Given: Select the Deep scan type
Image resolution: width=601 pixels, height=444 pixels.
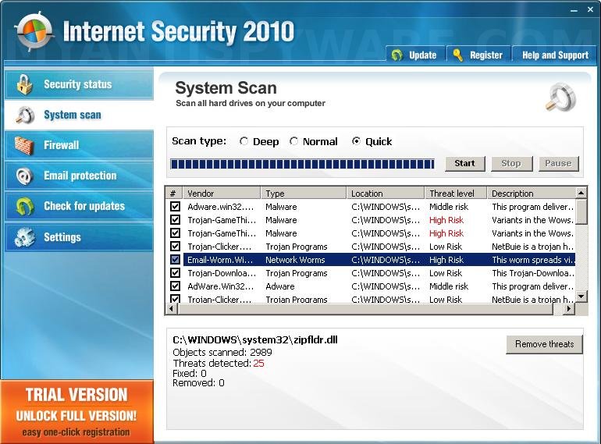Looking at the screenshot, I should [244, 141].
